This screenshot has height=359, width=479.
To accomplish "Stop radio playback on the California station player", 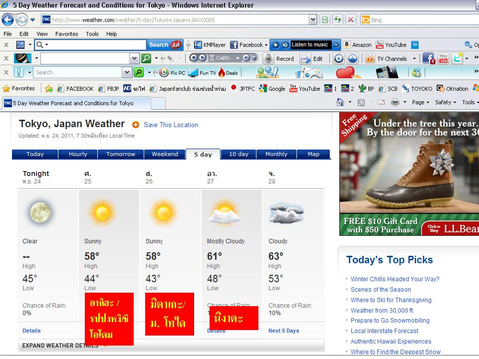I will point(194,58).
